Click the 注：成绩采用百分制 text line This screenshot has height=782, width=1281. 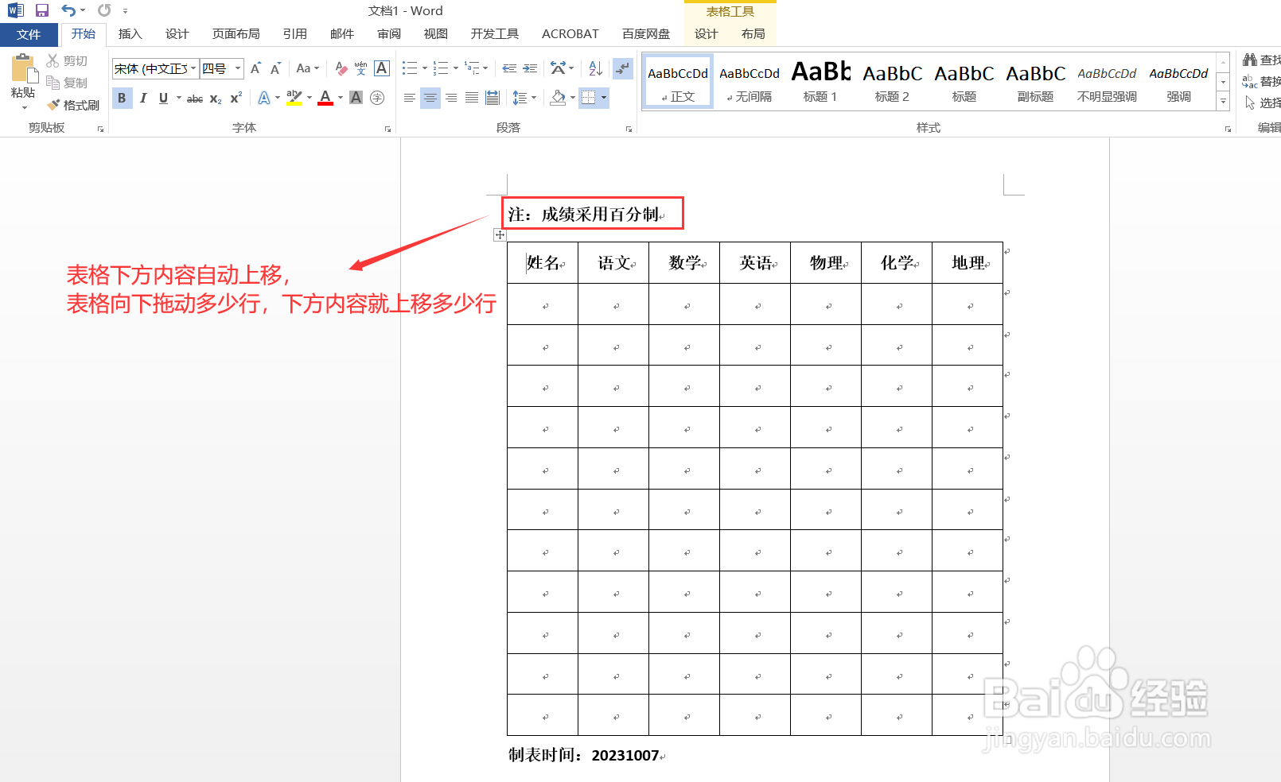pos(585,215)
